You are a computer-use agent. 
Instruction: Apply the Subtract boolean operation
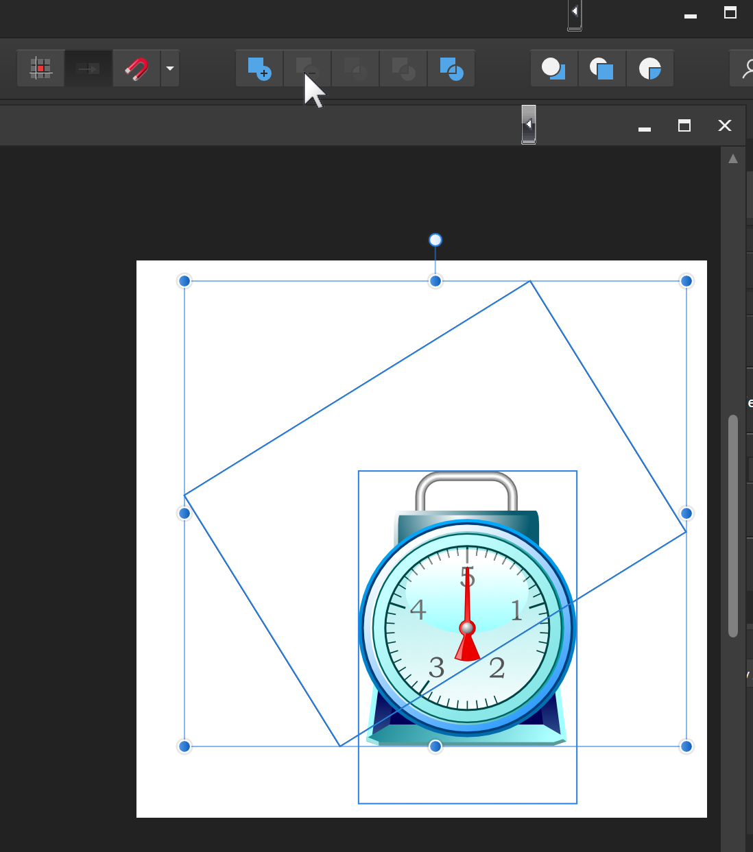pos(307,69)
